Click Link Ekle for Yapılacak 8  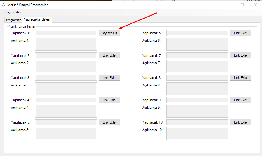(x=241, y=78)
